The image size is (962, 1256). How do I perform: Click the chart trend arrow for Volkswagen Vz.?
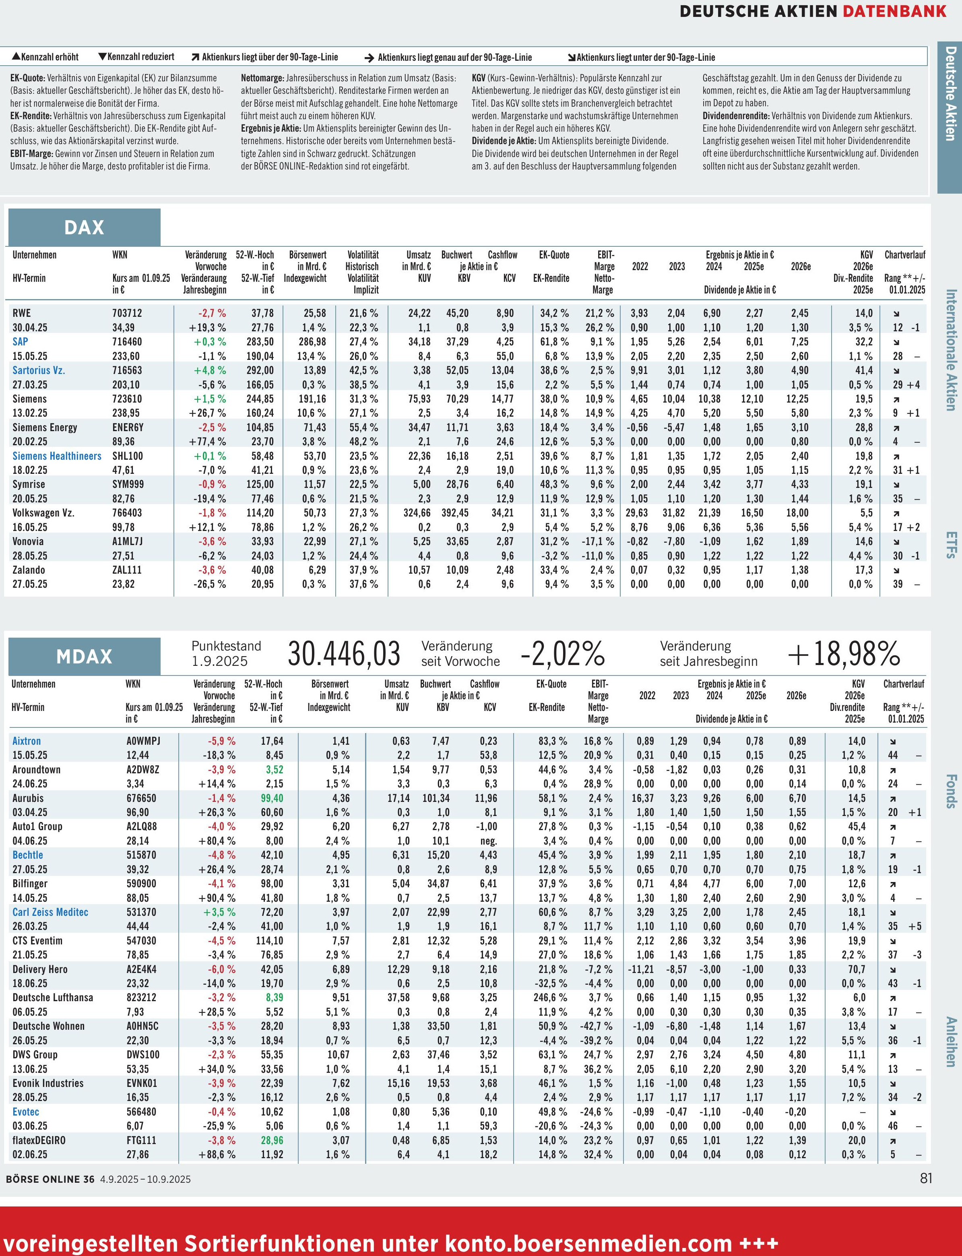896,514
